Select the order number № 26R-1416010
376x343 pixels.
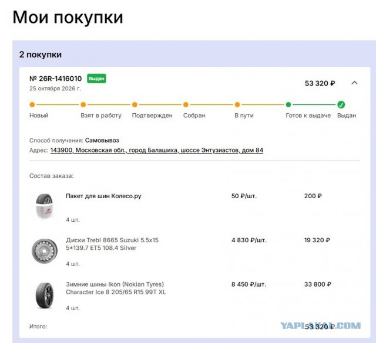(x=56, y=79)
